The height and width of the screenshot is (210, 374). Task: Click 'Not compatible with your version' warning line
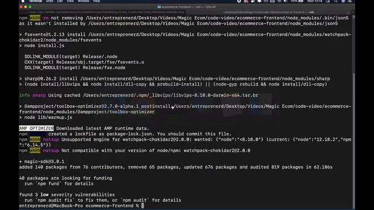[135, 150]
